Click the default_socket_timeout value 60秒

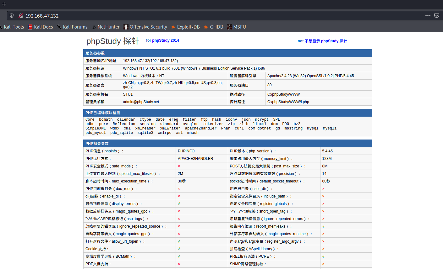click(326, 181)
